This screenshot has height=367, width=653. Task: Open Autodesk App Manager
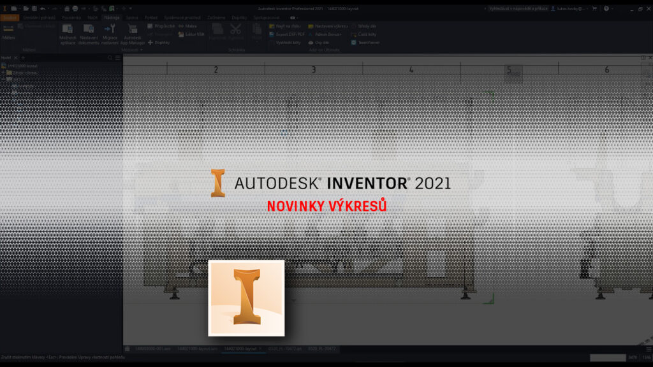pos(133,34)
